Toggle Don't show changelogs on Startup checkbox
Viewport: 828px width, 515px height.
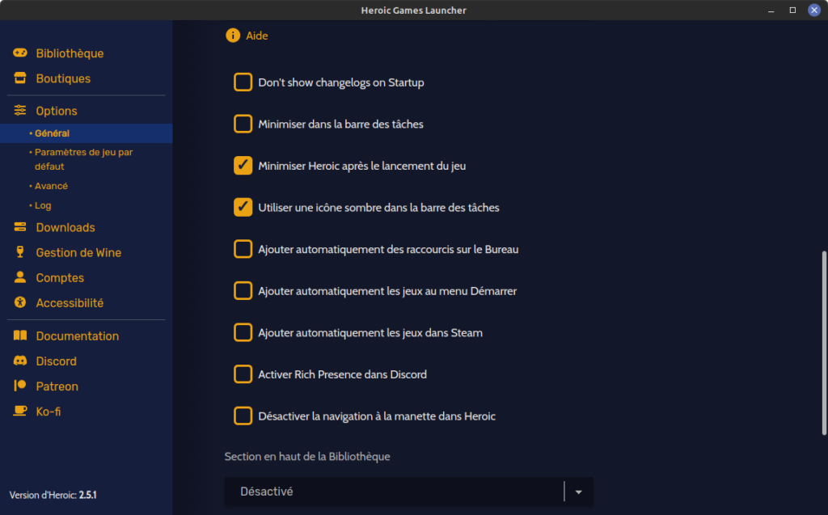pos(243,82)
